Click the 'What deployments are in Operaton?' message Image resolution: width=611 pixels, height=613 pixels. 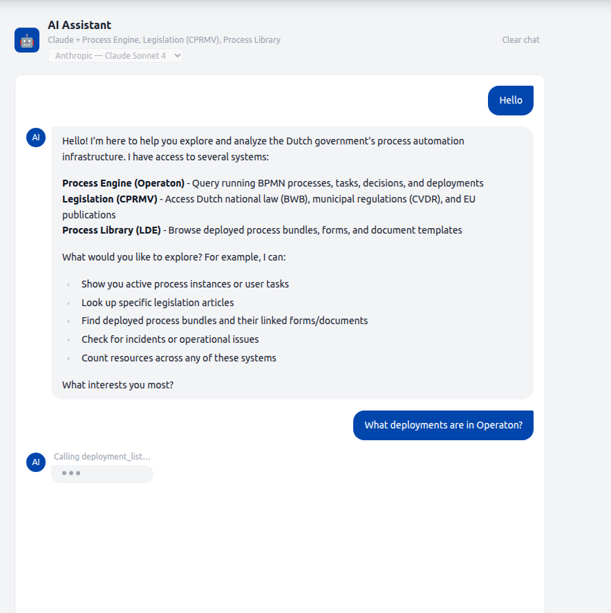[443, 425]
